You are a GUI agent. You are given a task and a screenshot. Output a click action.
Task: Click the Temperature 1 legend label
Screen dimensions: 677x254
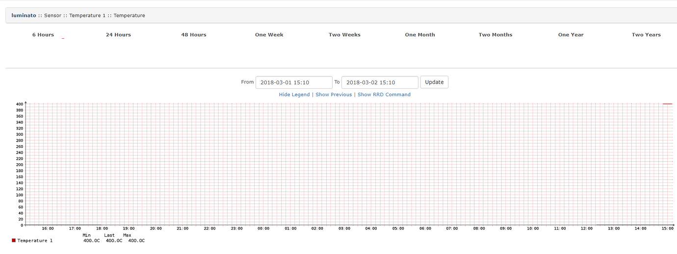(35, 241)
